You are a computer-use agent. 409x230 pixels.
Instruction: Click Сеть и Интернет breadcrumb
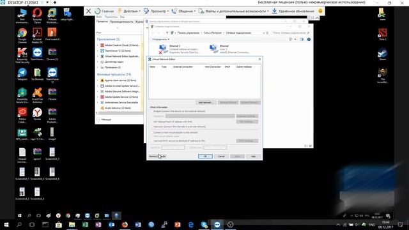[213, 33]
